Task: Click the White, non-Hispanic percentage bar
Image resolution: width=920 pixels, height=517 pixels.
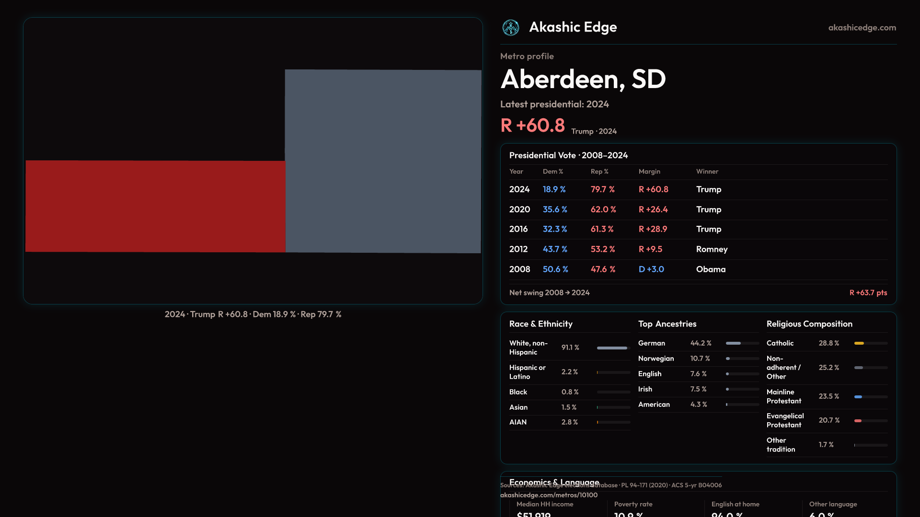Action: 612,348
